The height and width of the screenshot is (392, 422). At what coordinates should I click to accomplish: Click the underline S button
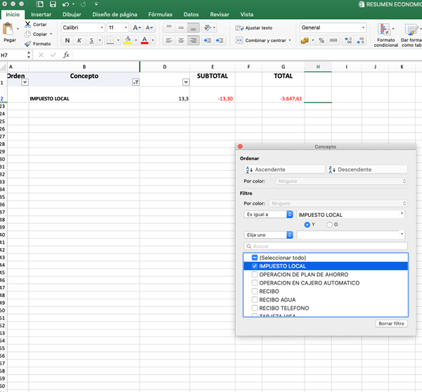click(91, 41)
